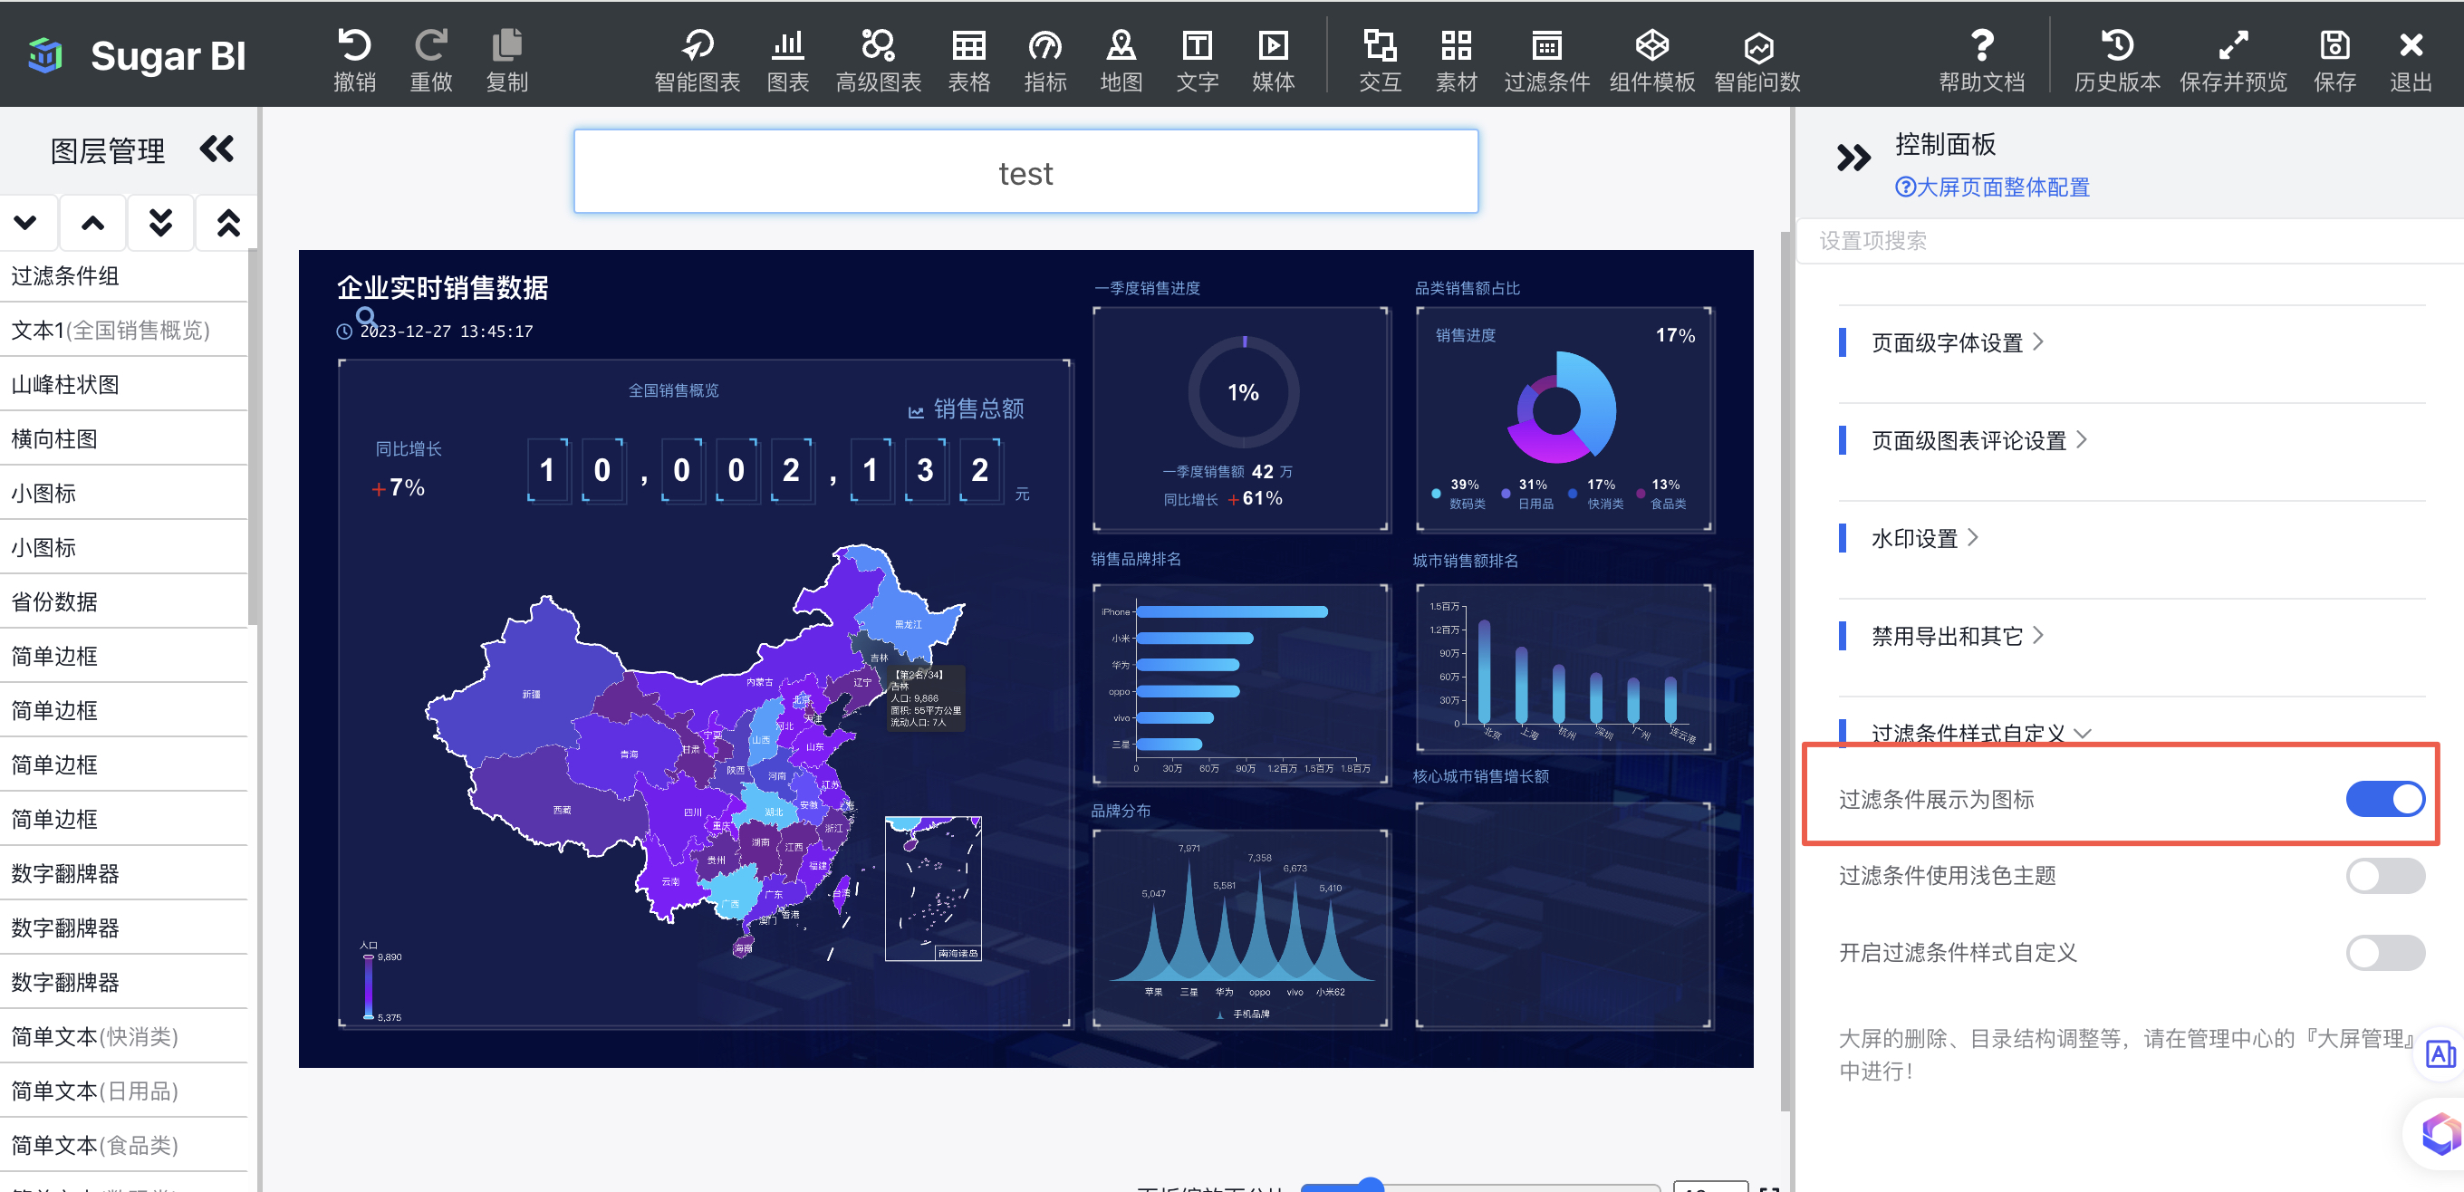Select the 省份数据 layer
Screen dimensions: 2464x1192
[x=123, y=601]
